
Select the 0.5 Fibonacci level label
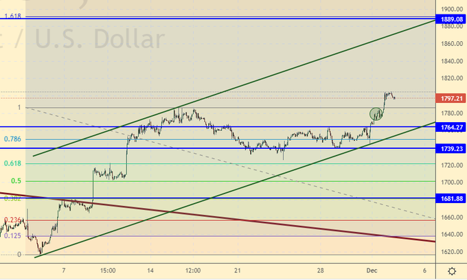click(15, 181)
